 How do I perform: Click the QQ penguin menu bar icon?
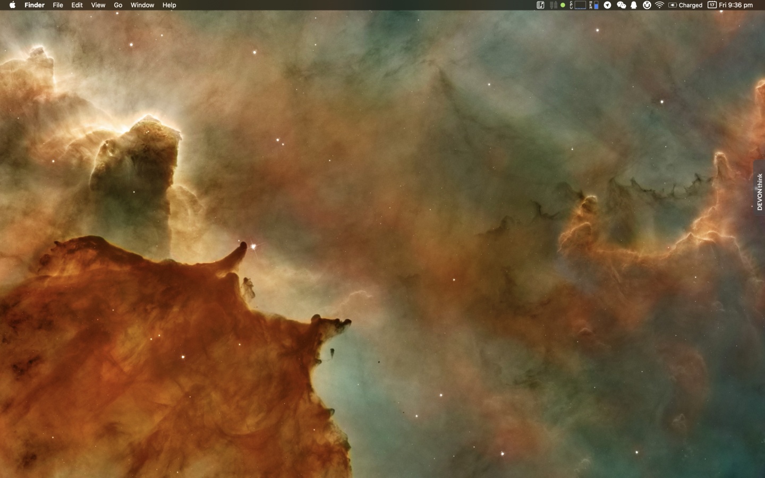coord(634,5)
